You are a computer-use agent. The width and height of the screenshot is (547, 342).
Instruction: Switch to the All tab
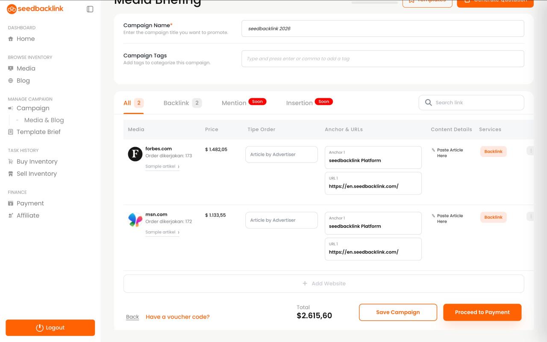(x=133, y=103)
